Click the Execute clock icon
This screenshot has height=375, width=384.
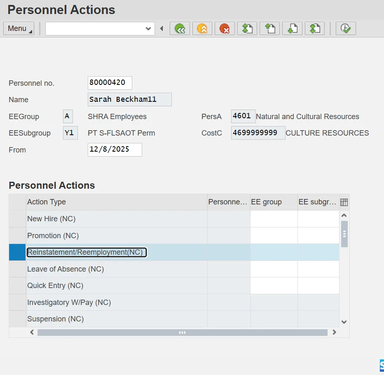click(x=345, y=28)
